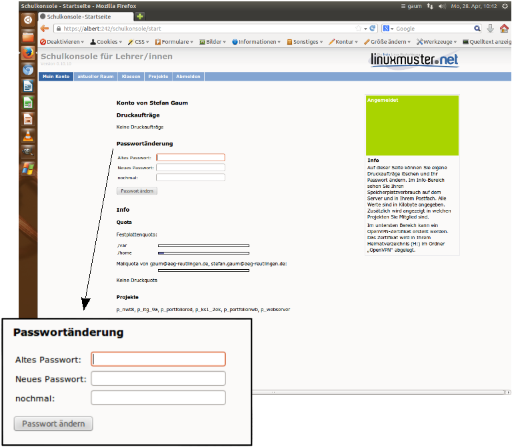Expand the Formulare dropdown in the toolbar

click(x=174, y=42)
